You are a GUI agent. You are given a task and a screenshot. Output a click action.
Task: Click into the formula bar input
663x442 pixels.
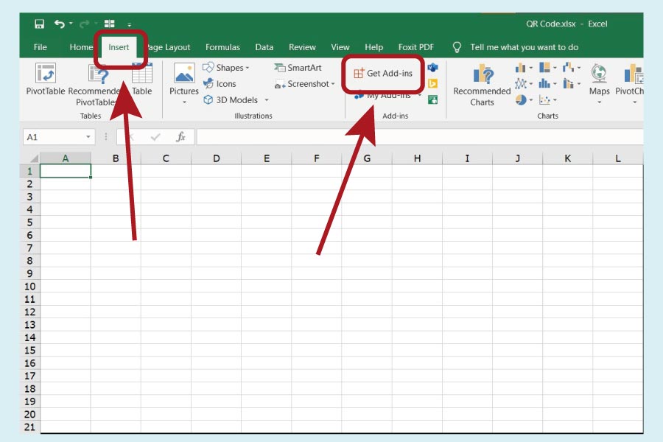(420, 136)
